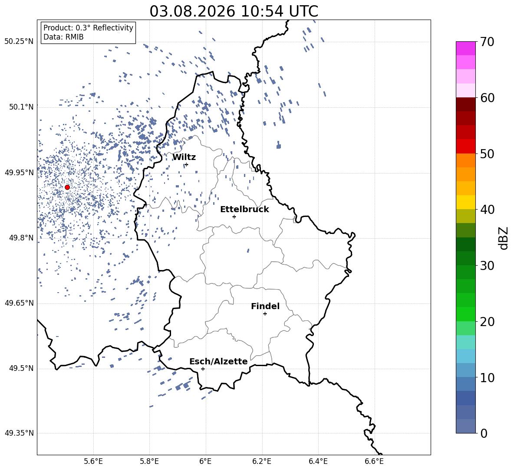Click the Findel city label

point(265,306)
